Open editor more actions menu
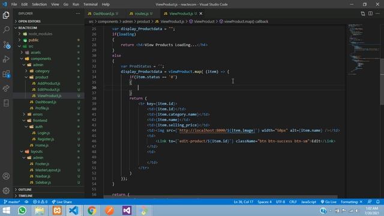The width and height of the screenshot is (384, 216). point(377,13)
